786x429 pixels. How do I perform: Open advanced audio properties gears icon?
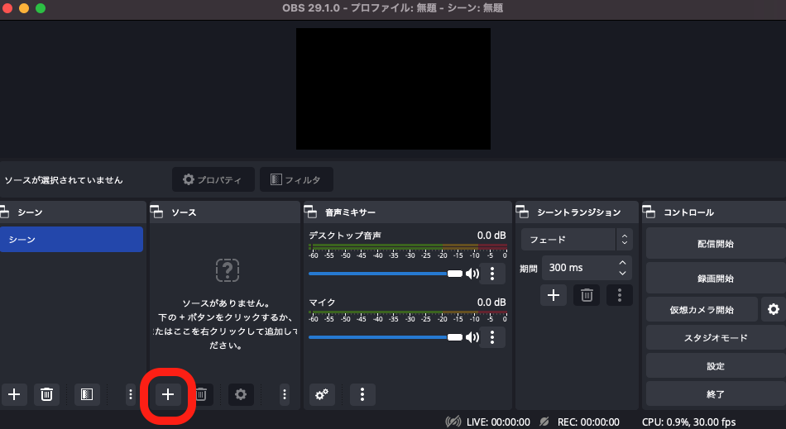click(x=322, y=394)
